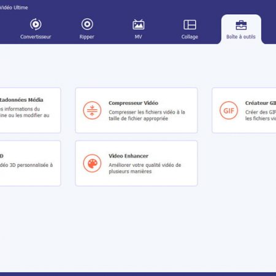
Task: Click the Collage layout grid icon
Action: click(x=190, y=25)
